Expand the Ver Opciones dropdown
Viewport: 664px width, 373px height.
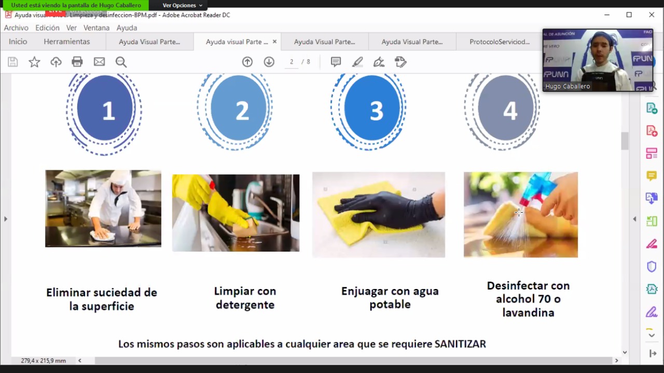click(x=182, y=5)
